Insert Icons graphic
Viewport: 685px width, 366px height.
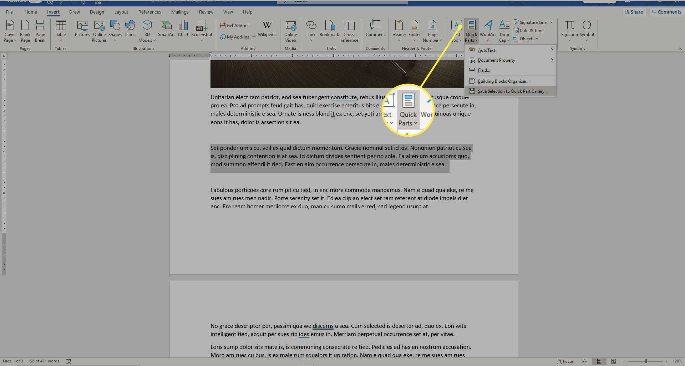(x=130, y=29)
